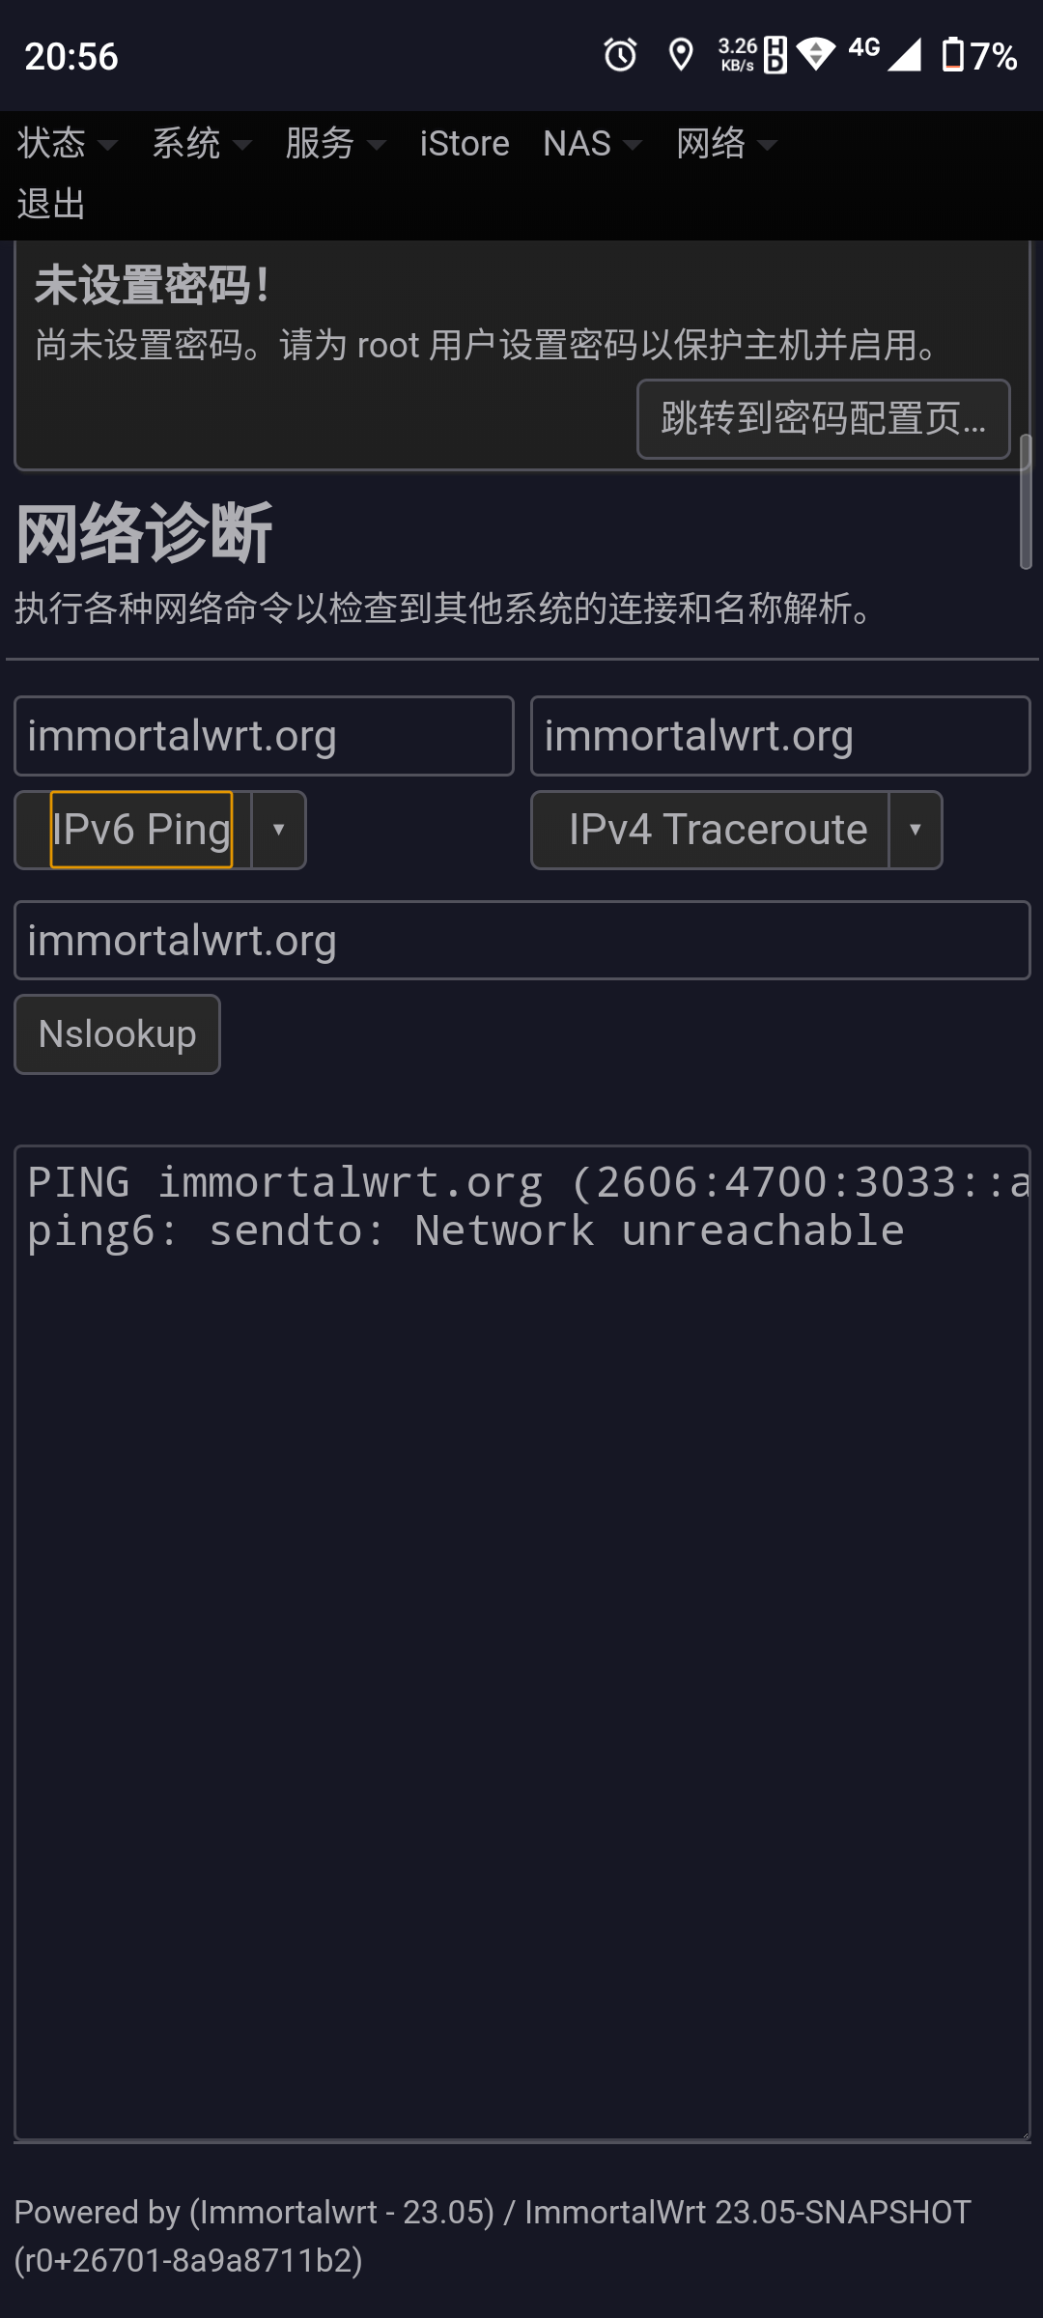The width and height of the screenshot is (1043, 2318).
Task: Tap the battery indicator in the status bar
Action: 954,56
